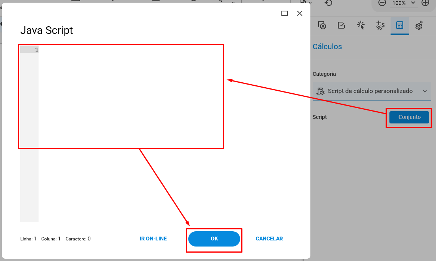Click the rotate icon in top toolbar

pos(328,3)
